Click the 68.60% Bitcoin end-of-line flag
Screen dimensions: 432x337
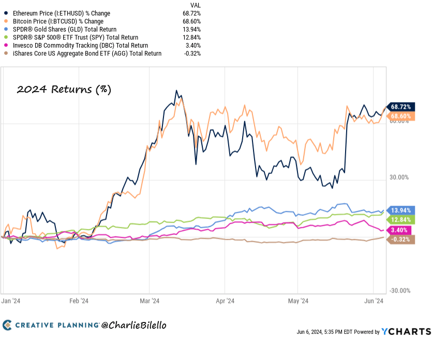(401, 116)
